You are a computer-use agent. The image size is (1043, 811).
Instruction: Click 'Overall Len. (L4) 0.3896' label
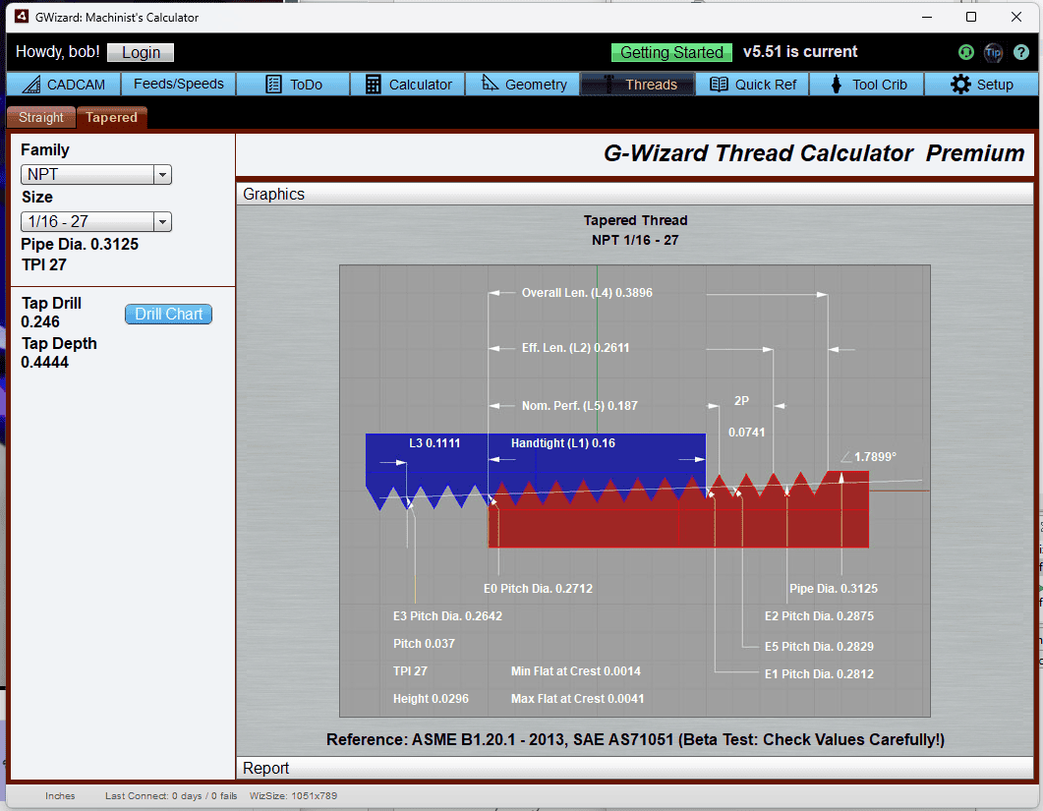[587, 293]
